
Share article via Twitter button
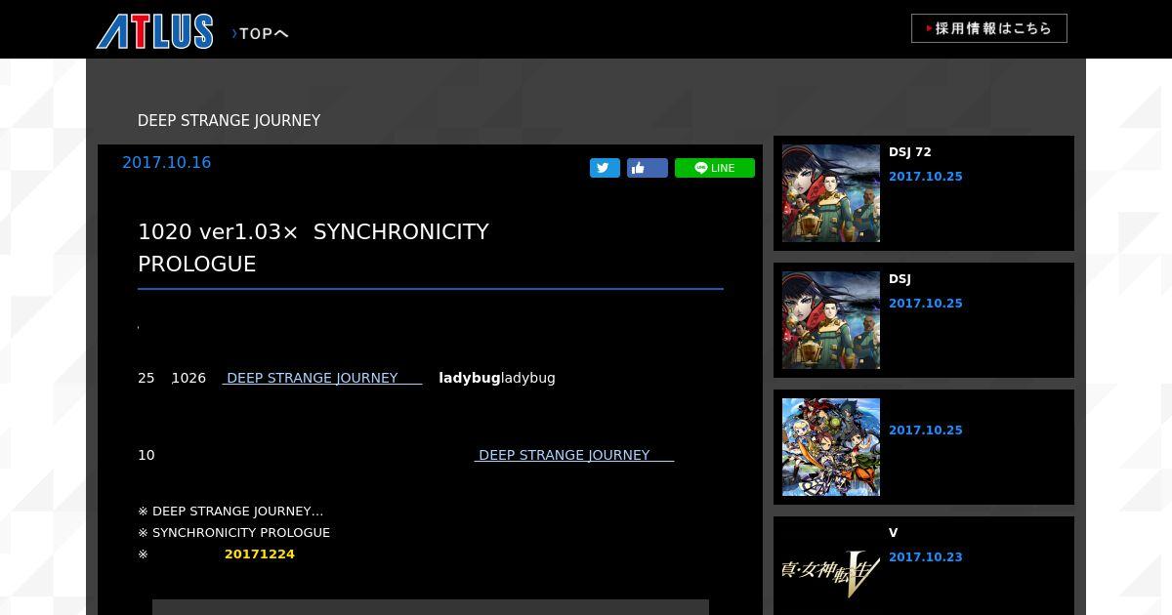(x=605, y=168)
